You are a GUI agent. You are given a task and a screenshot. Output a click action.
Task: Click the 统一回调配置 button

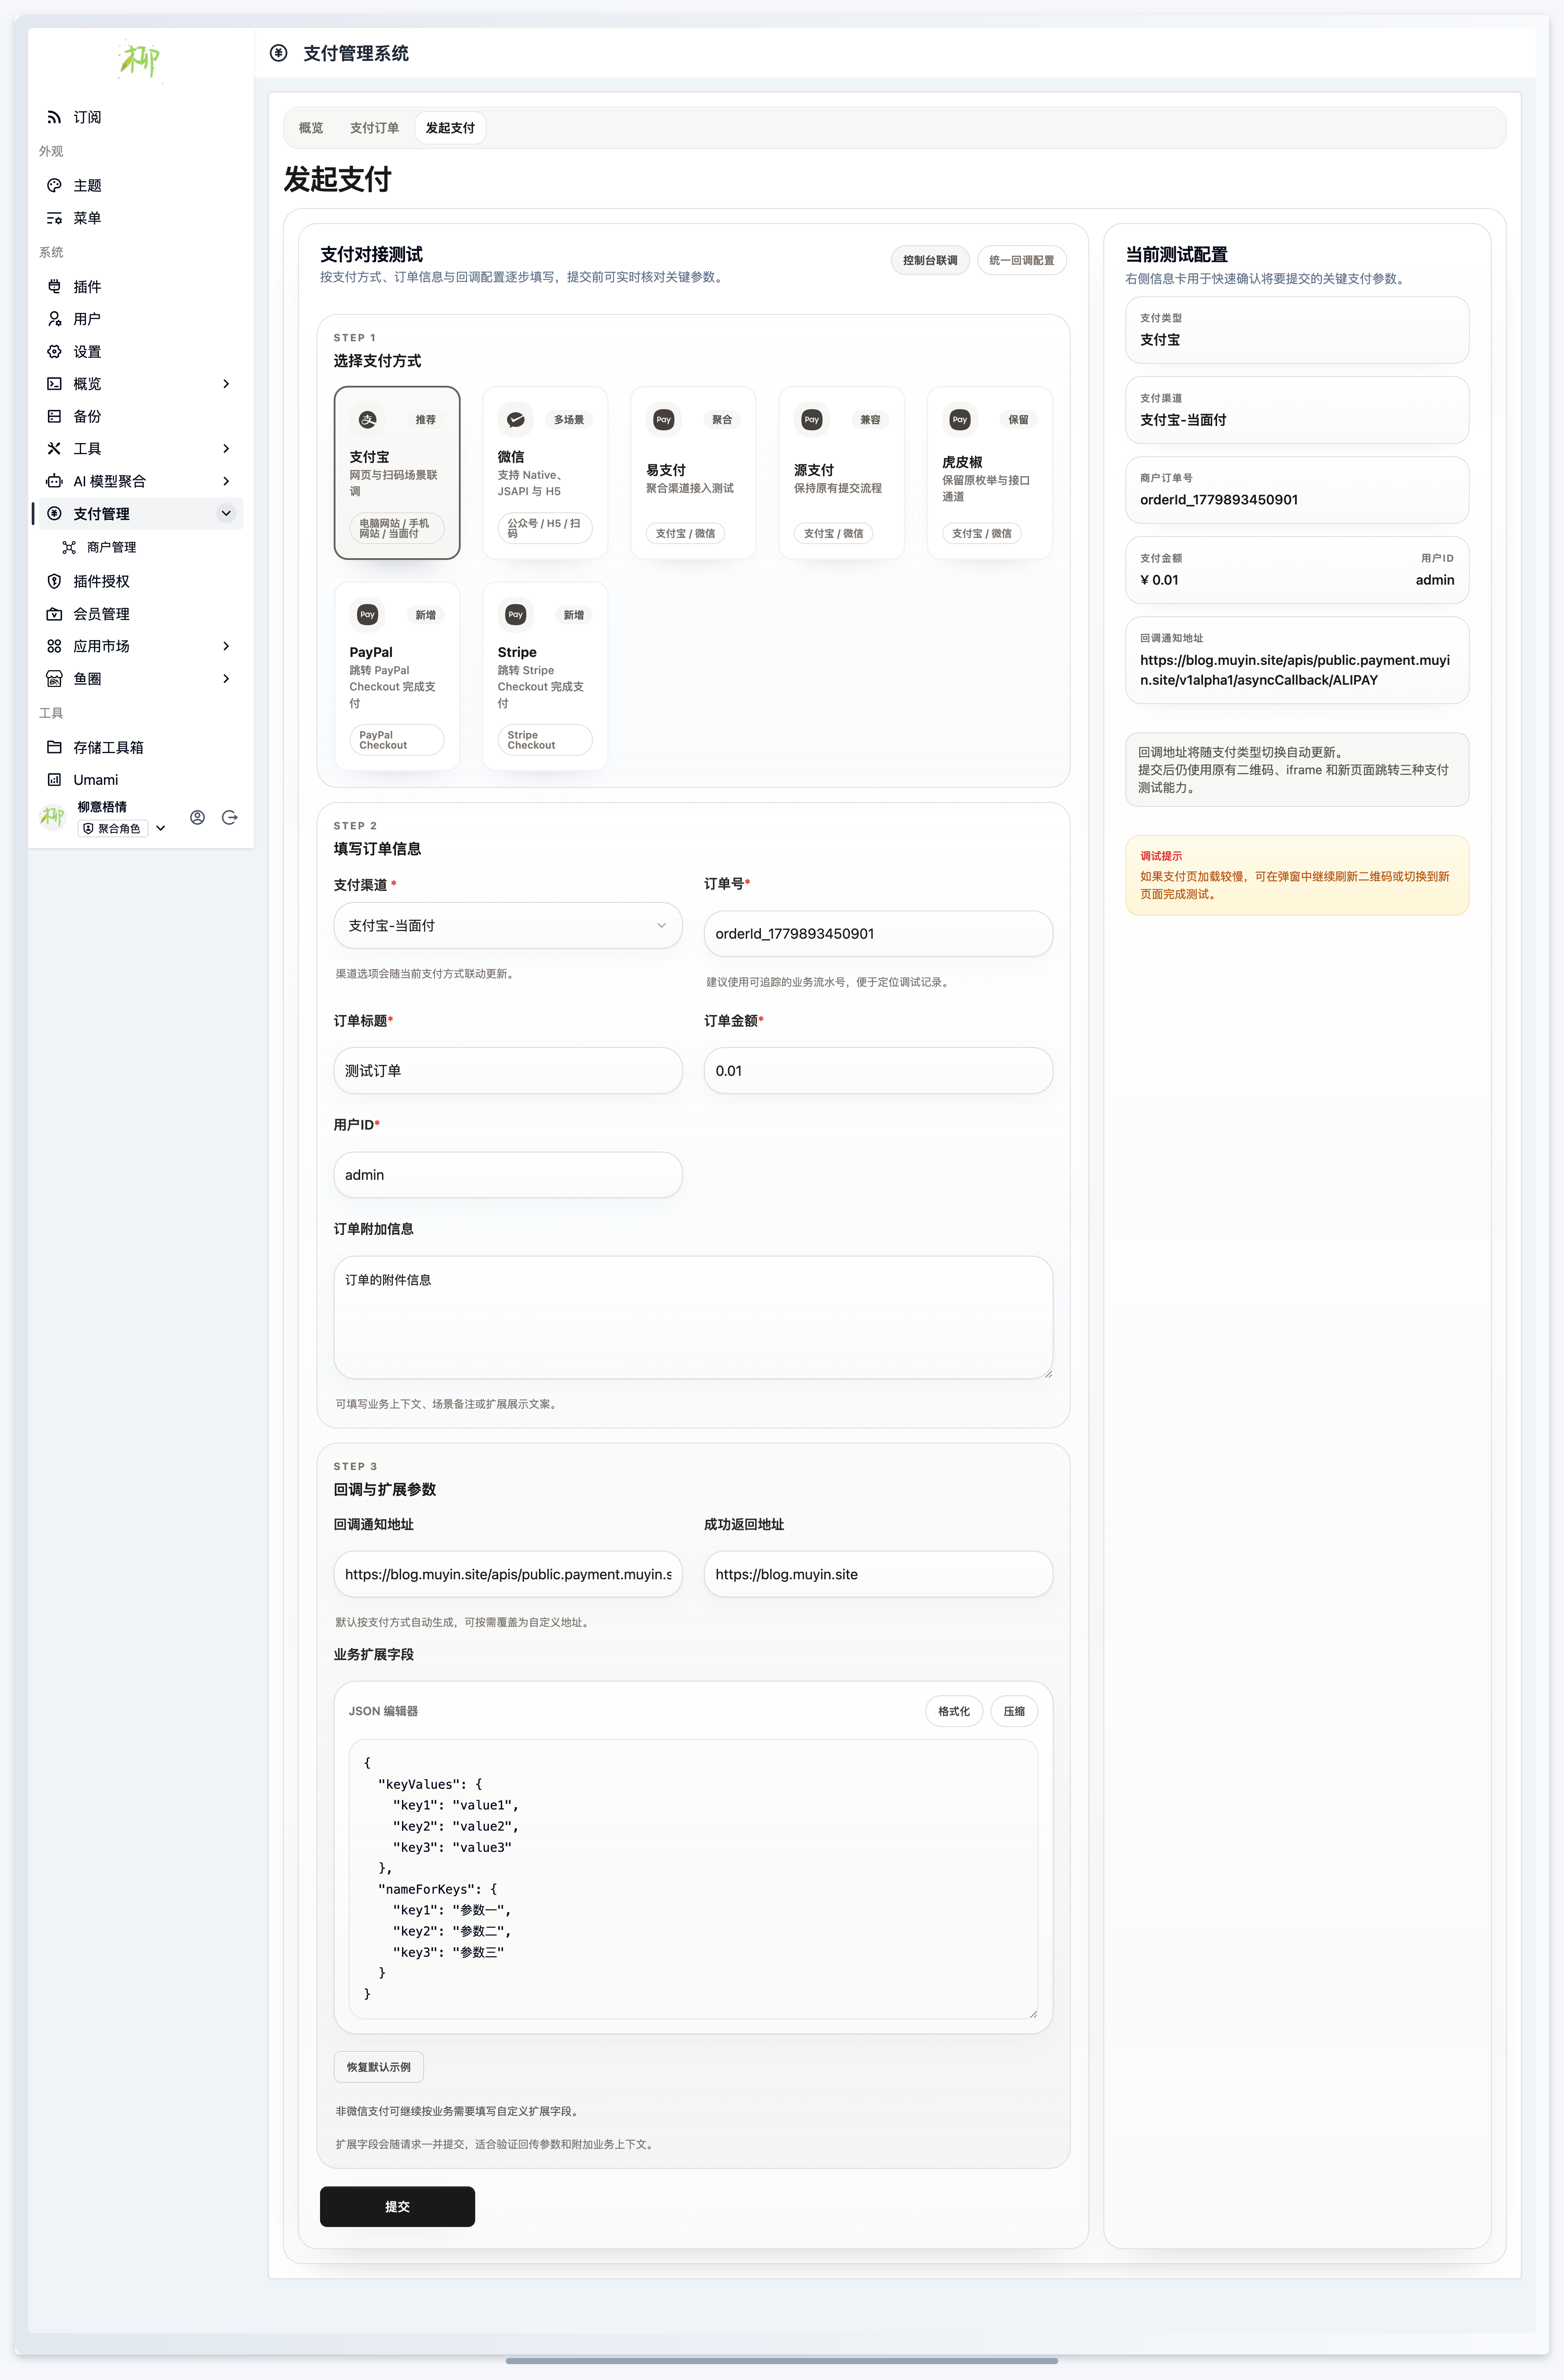point(1021,260)
